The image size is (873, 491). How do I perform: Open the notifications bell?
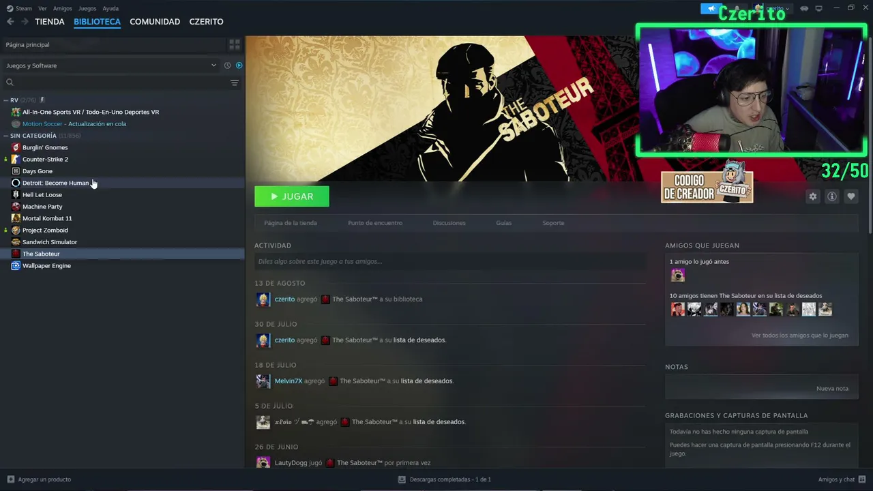point(737,8)
